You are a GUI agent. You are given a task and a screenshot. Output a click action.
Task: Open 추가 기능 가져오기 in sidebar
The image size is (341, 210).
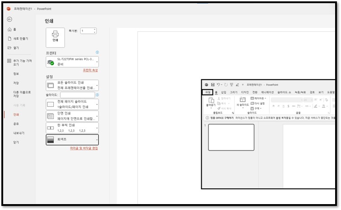19,62
